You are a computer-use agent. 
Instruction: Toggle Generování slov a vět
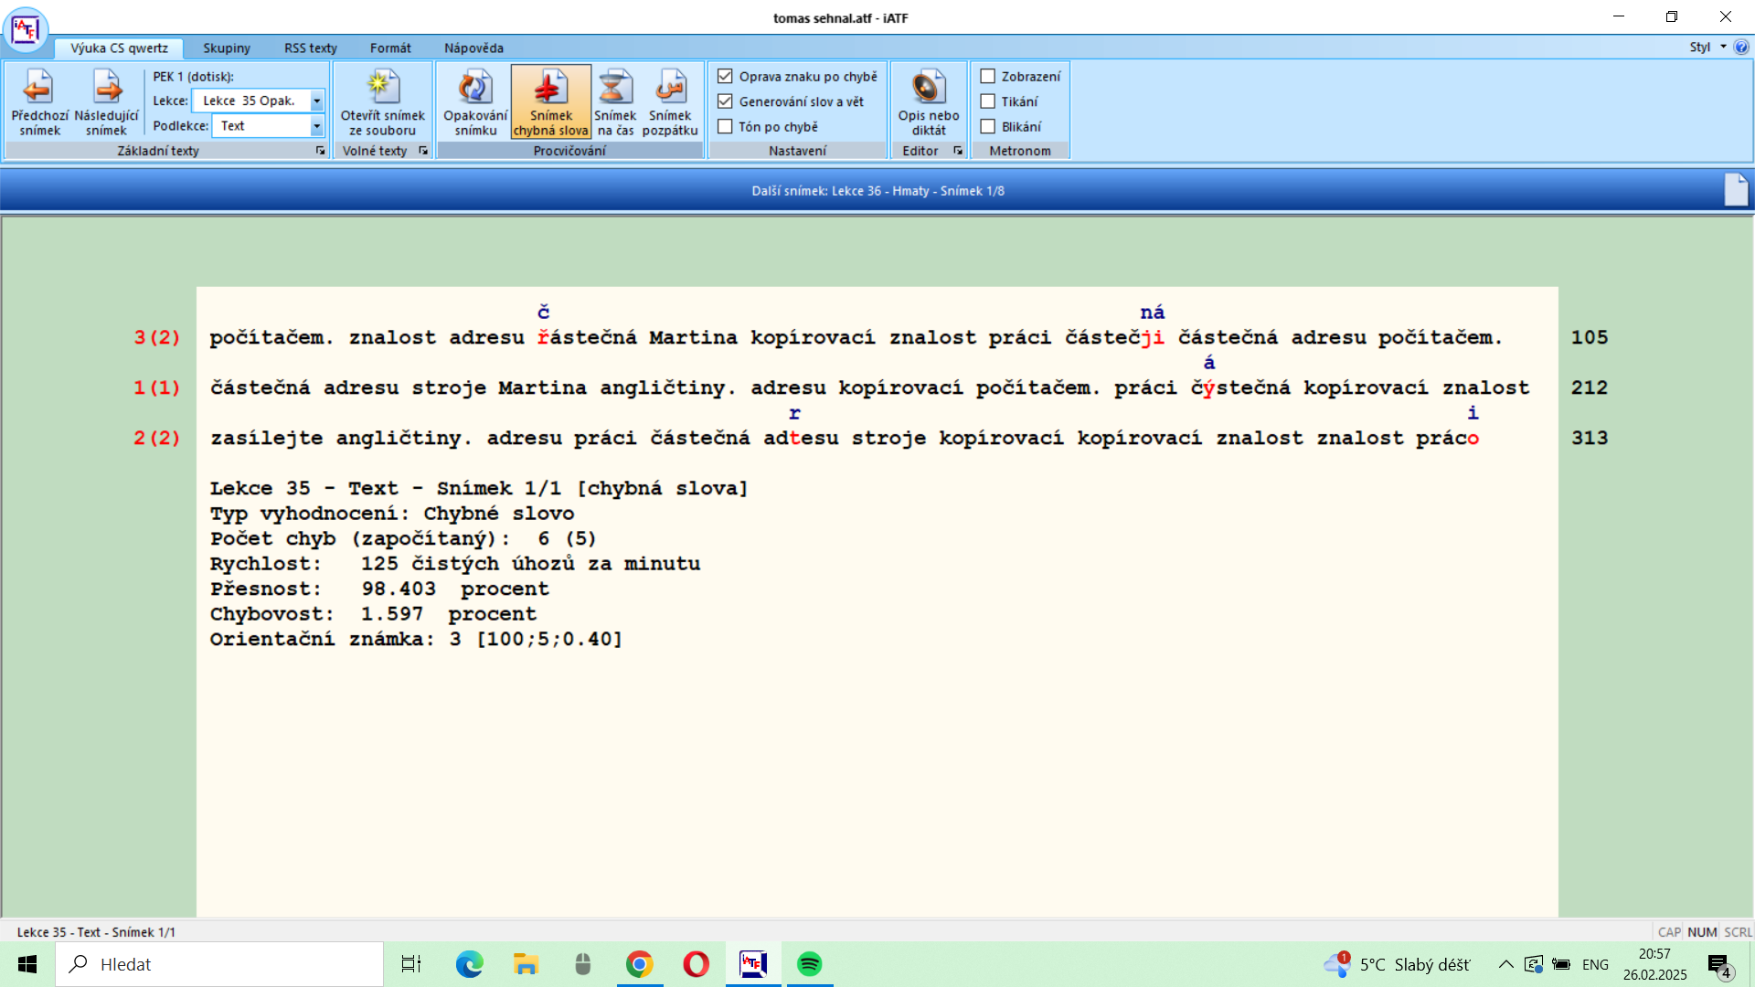pos(726,101)
